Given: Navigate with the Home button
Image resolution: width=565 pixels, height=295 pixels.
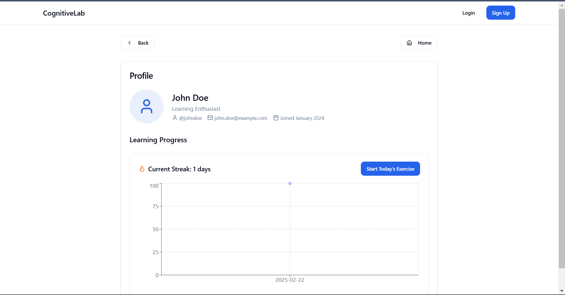Looking at the screenshot, I should (x=419, y=43).
